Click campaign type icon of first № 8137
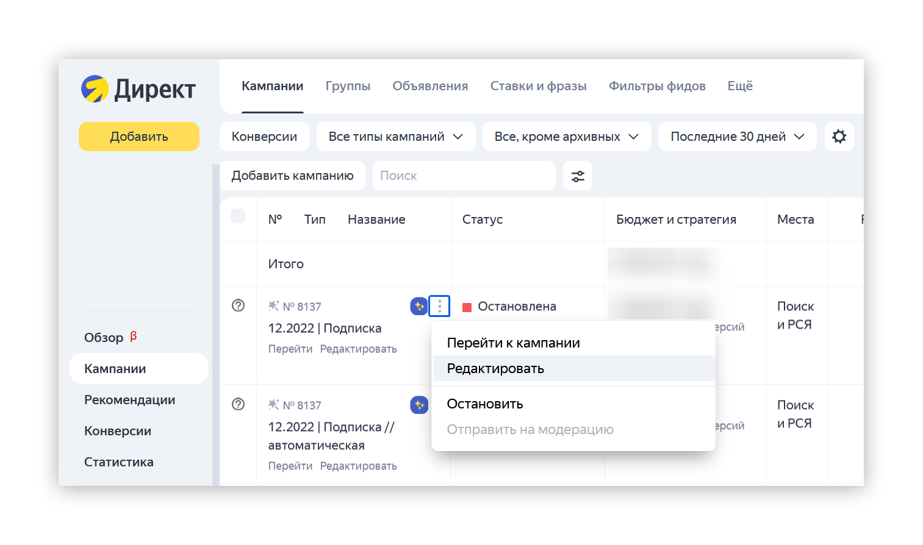The height and width of the screenshot is (545, 923). pos(274,305)
